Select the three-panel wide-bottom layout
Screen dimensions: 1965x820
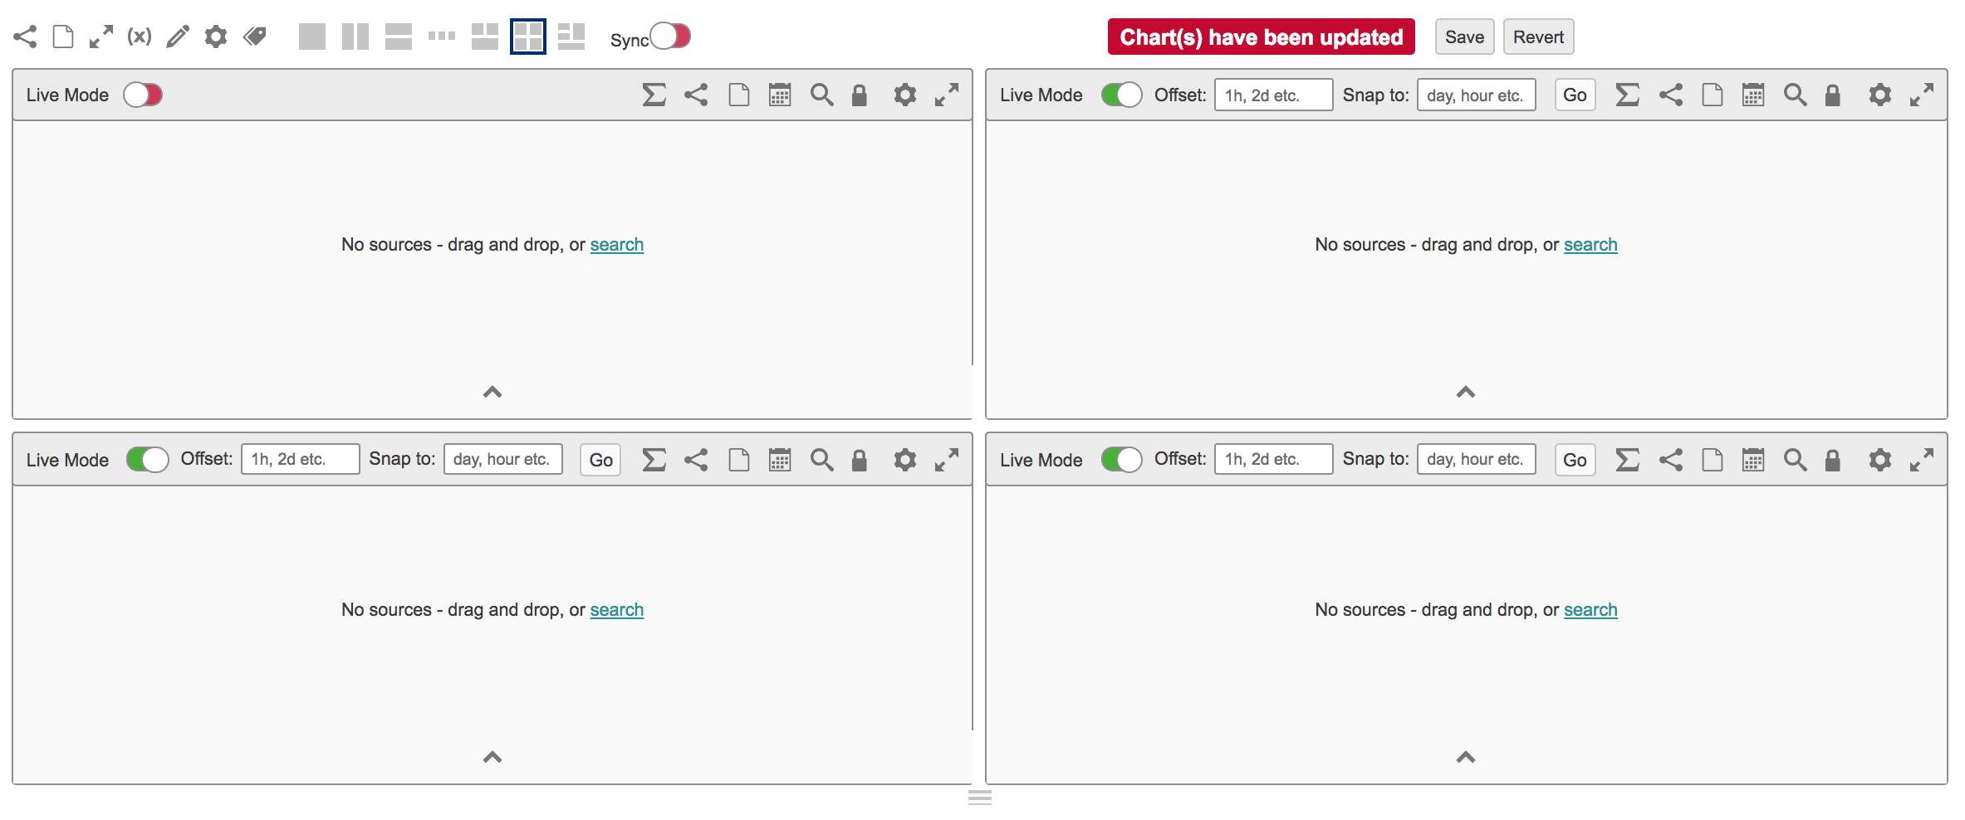(x=485, y=37)
